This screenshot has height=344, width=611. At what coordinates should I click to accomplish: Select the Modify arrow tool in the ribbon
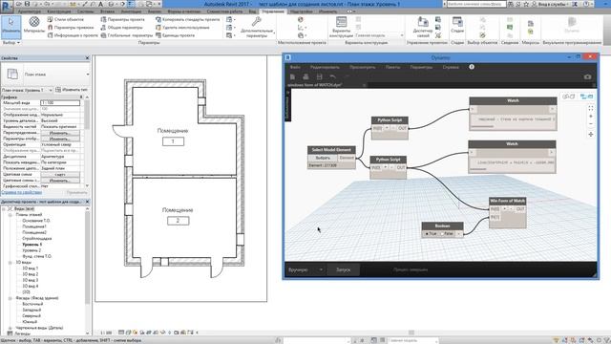[x=11, y=27]
